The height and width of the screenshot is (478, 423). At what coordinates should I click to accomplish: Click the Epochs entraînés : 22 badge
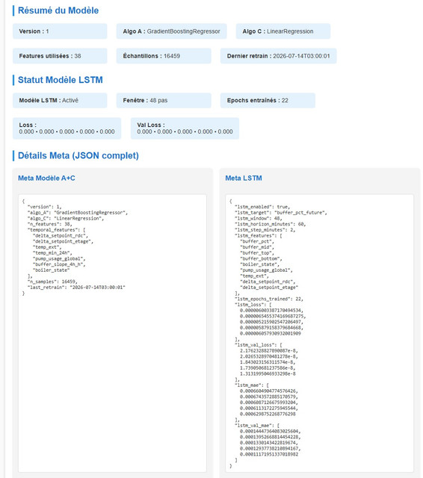tap(268, 101)
